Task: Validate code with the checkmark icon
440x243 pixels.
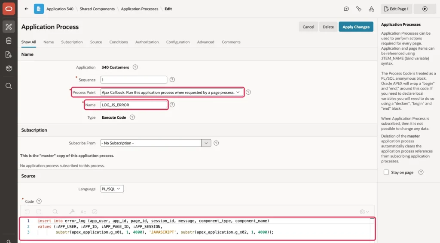Action: click(95, 212)
